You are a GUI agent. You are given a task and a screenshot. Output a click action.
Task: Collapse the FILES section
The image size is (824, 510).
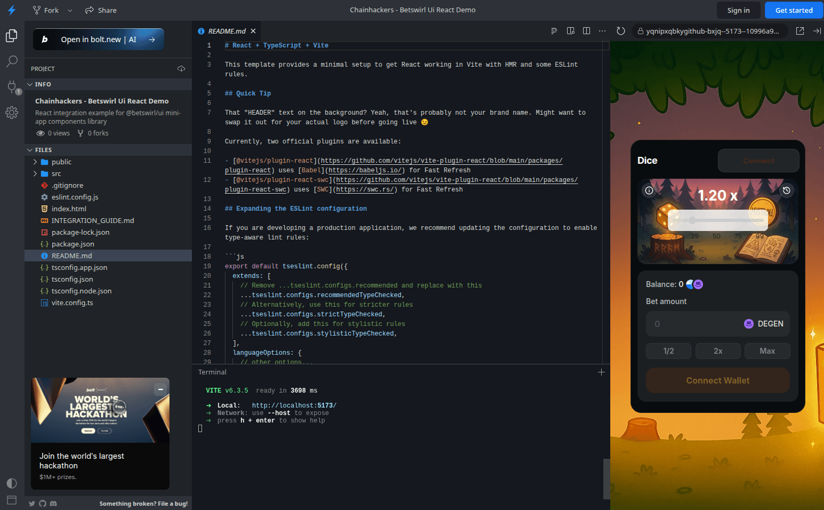click(x=108, y=150)
